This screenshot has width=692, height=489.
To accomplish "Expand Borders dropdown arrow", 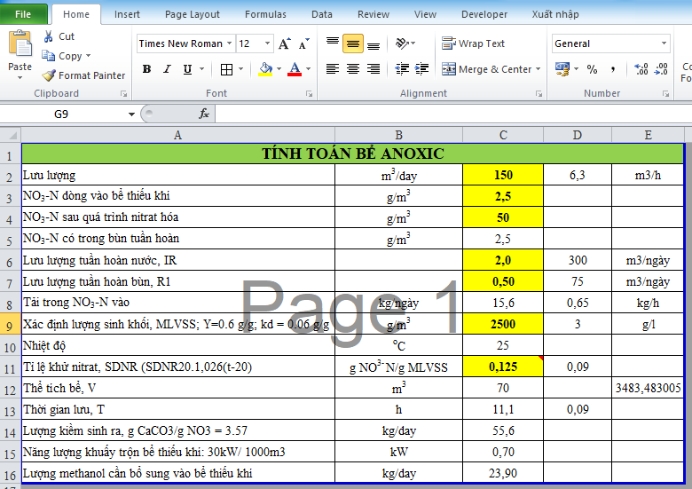I will [241, 69].
